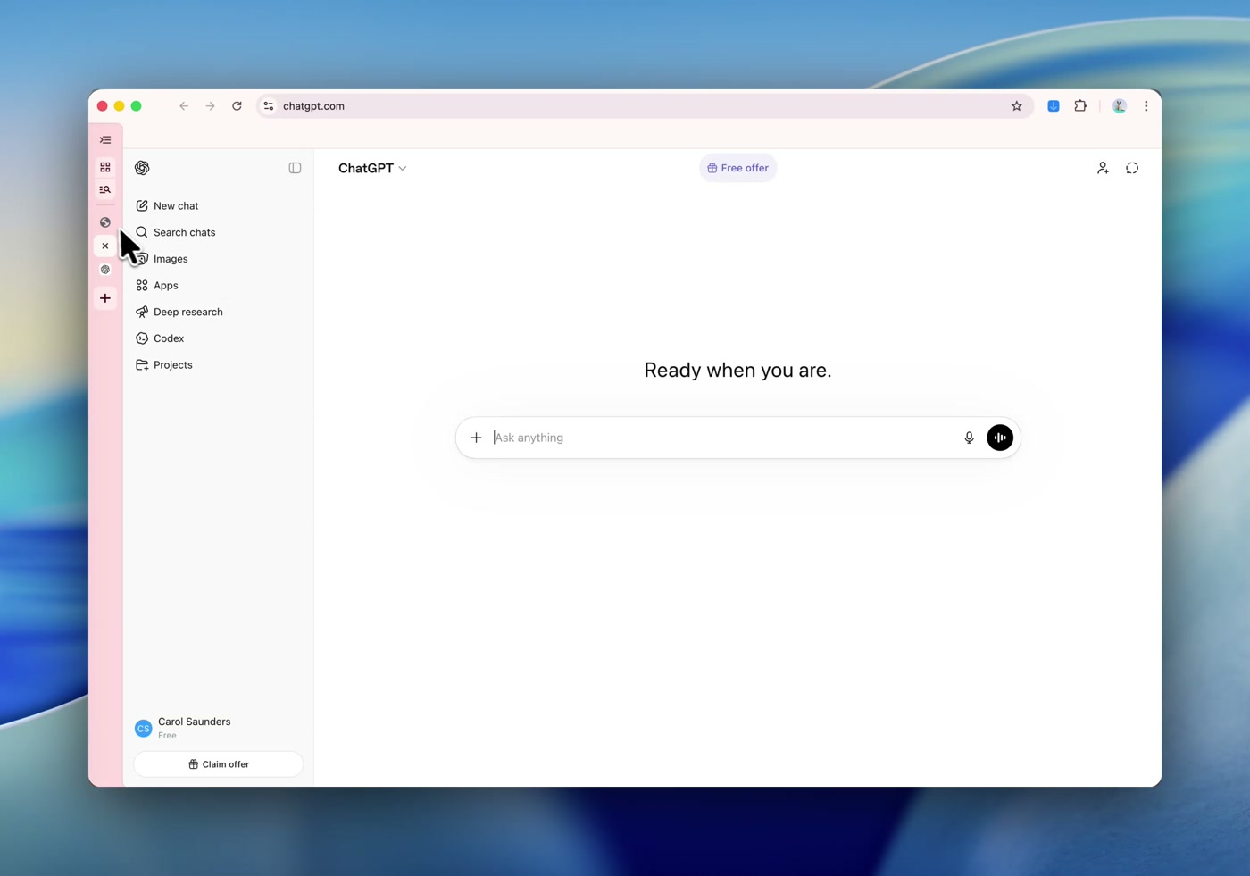The height and width of the screenshot is (876, 1250).
Task: Open the Carol Saunders account menu
Action: click(x=194, y=728)
